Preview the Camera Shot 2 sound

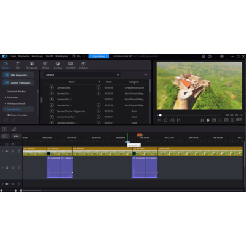click(52, 99)
